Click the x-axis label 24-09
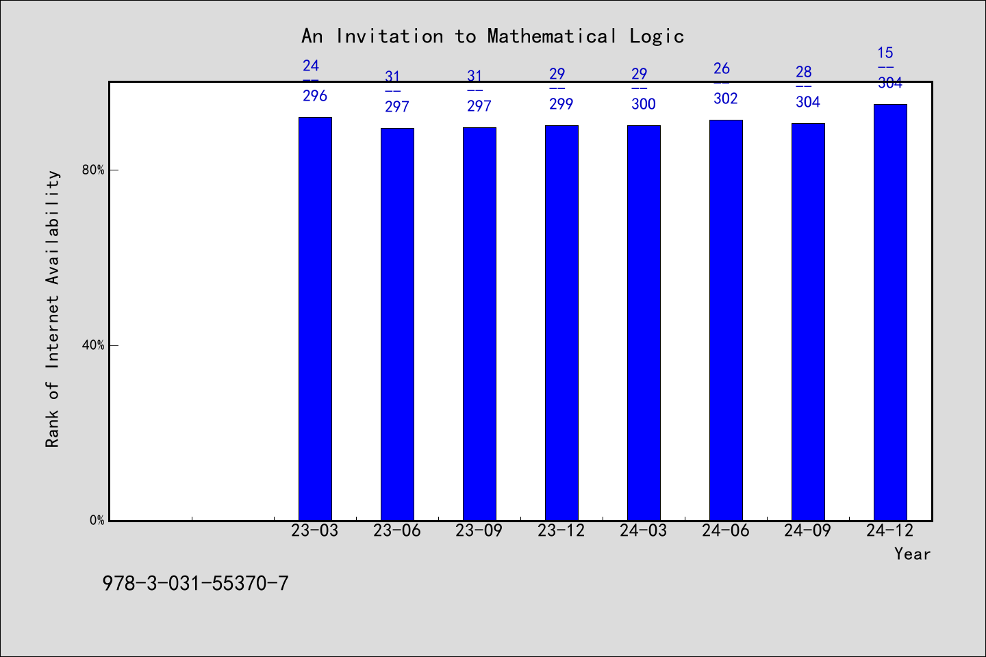Image resolution: width=986 pixels, height=657 pixels. click(x=808, y=531)
